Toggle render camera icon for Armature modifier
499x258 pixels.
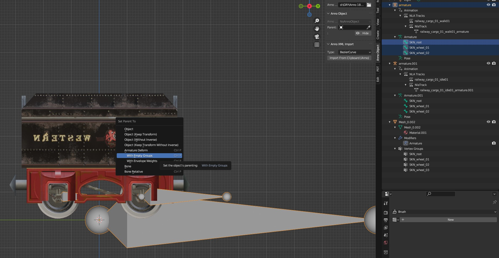pyautogui.click(x=494, y=143)
